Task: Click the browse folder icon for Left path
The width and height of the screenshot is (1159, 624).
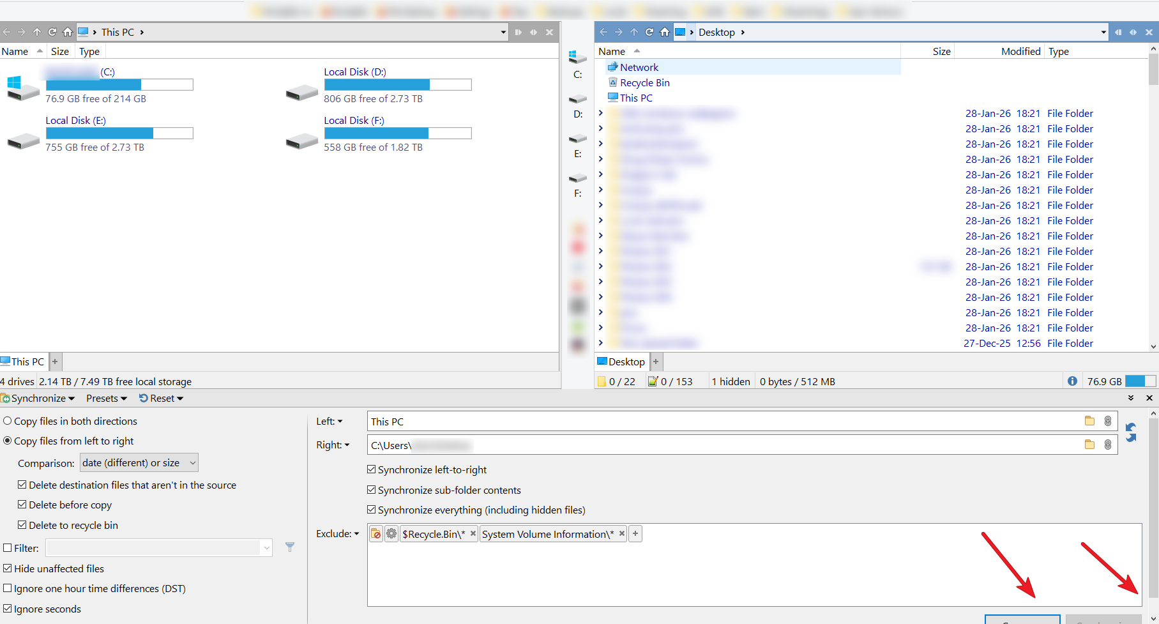Action: click(x=1089, y=421)
